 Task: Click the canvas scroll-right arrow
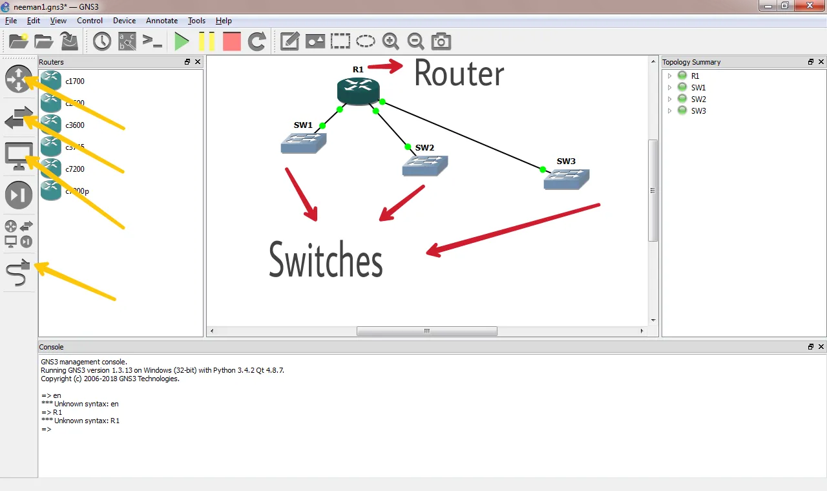click(642, 331)
